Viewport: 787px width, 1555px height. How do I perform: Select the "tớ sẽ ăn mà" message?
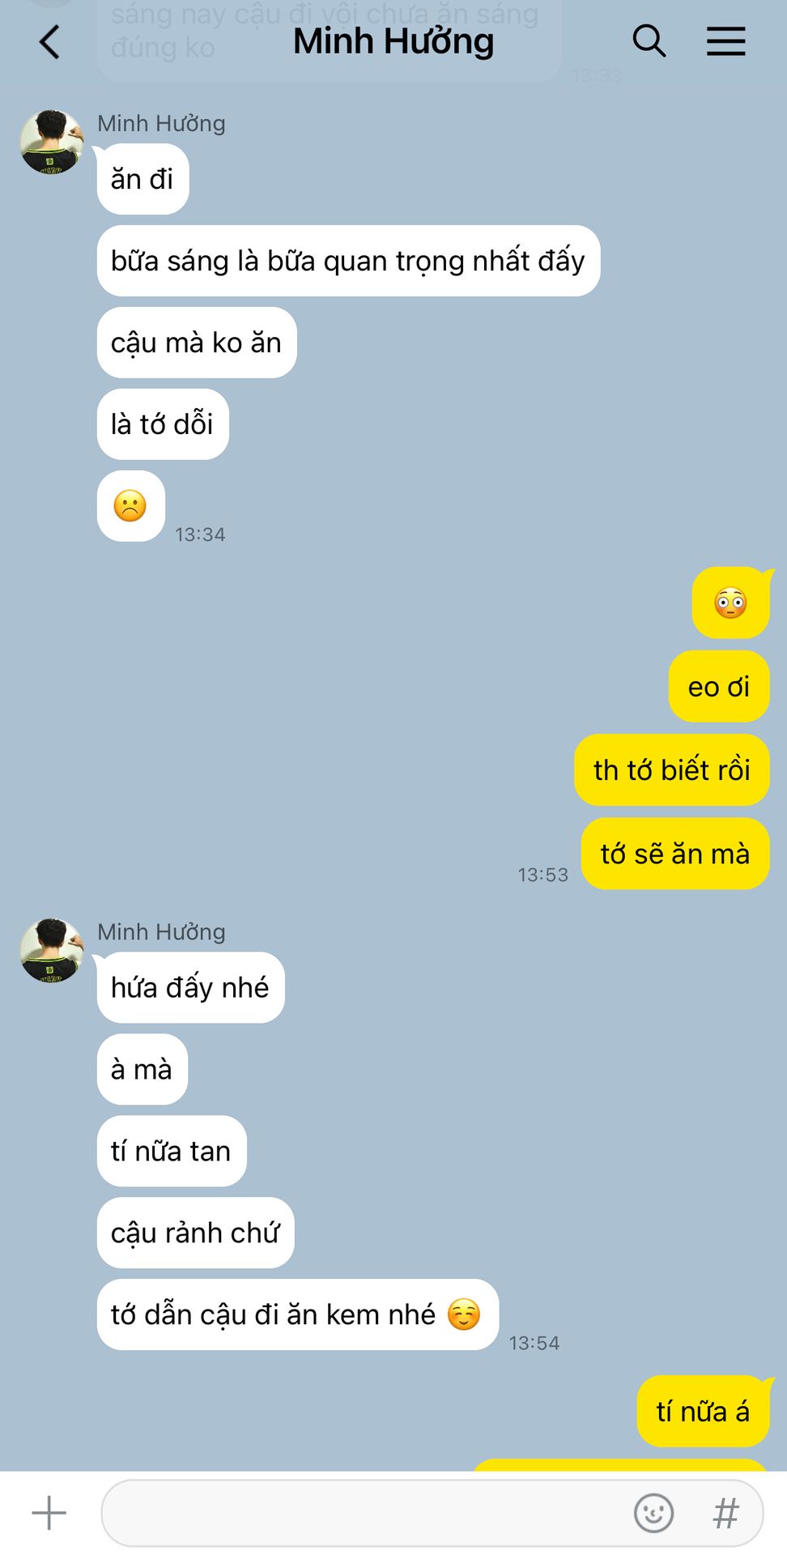point(675,854)
